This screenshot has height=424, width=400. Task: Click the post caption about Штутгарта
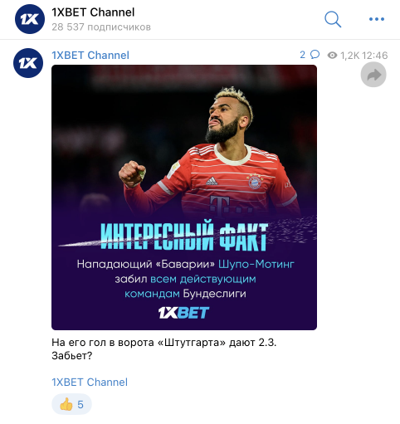[164, 349]
